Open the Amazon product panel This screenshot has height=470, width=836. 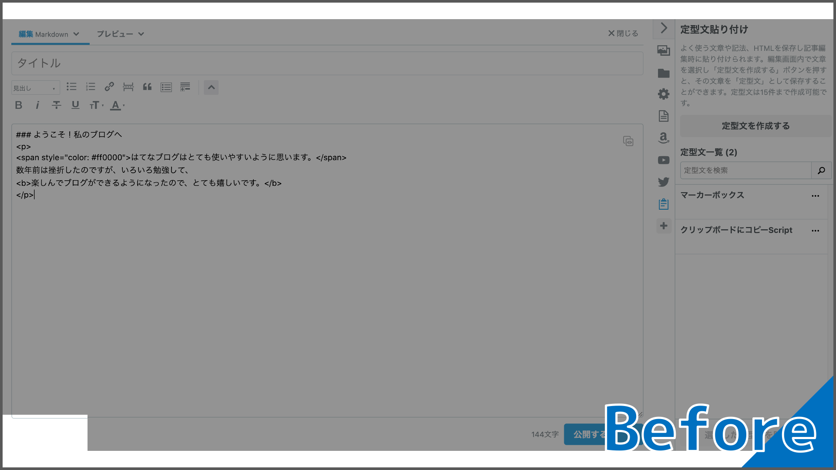pyautogui.click(x=664, y=138)
